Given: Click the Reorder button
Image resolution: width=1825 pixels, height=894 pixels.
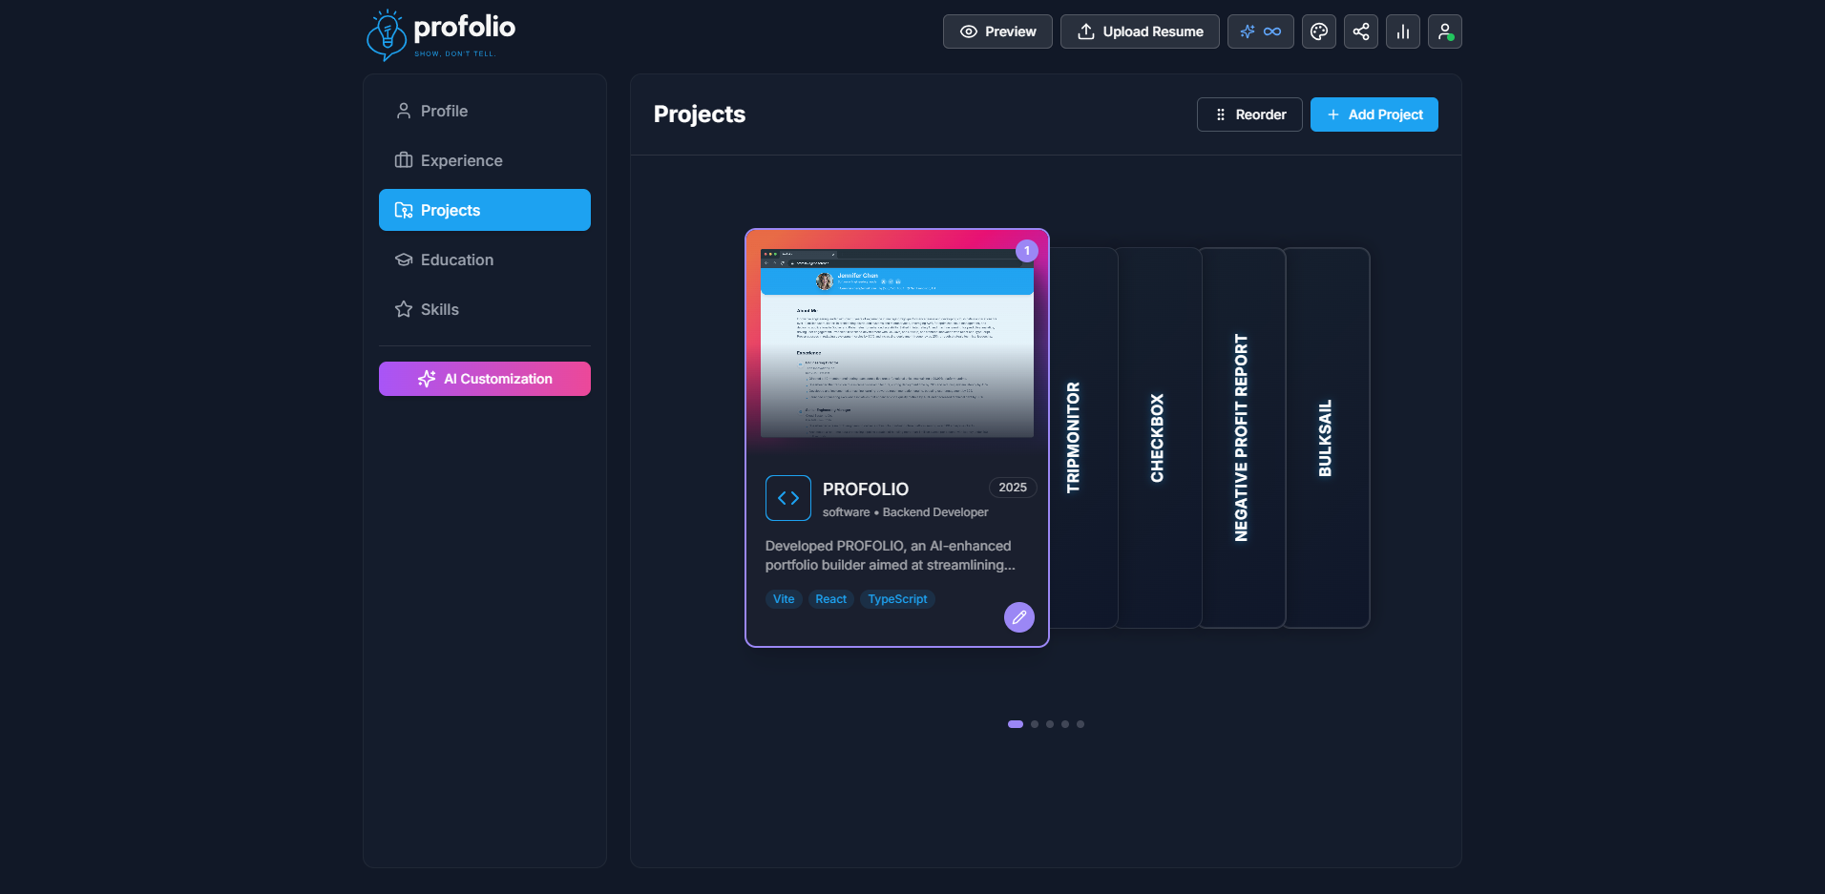Looking at the screenshot, I should point(1249,114).
